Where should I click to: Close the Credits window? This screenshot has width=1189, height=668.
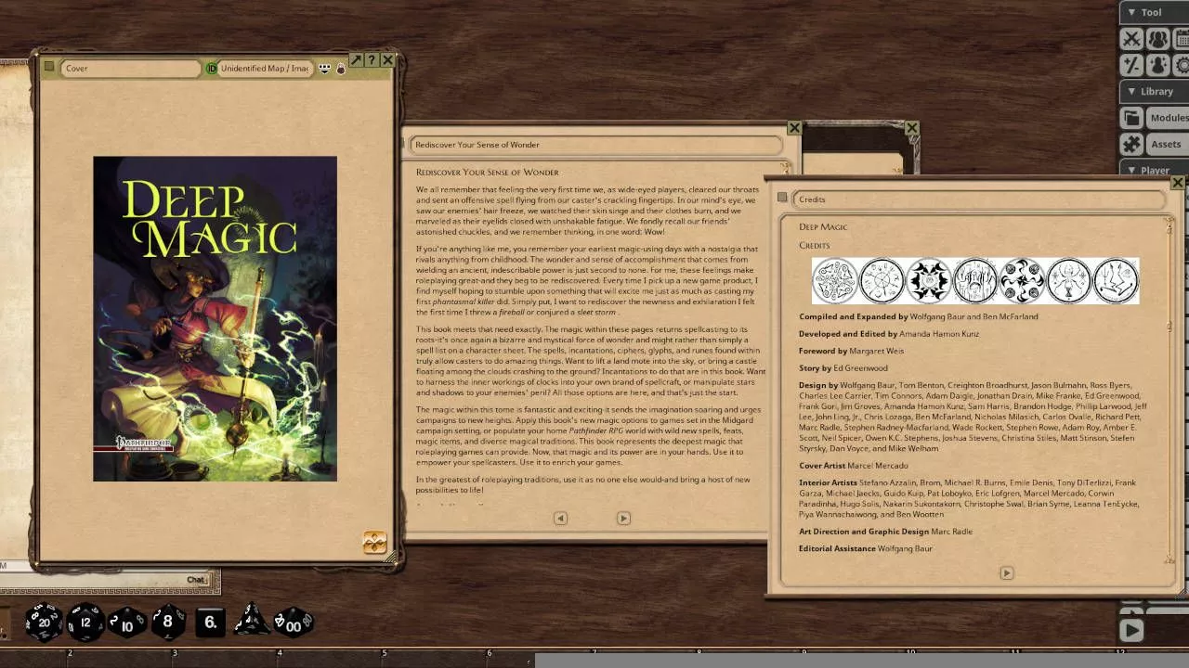pyautogui.click(x=1177, y=183)
